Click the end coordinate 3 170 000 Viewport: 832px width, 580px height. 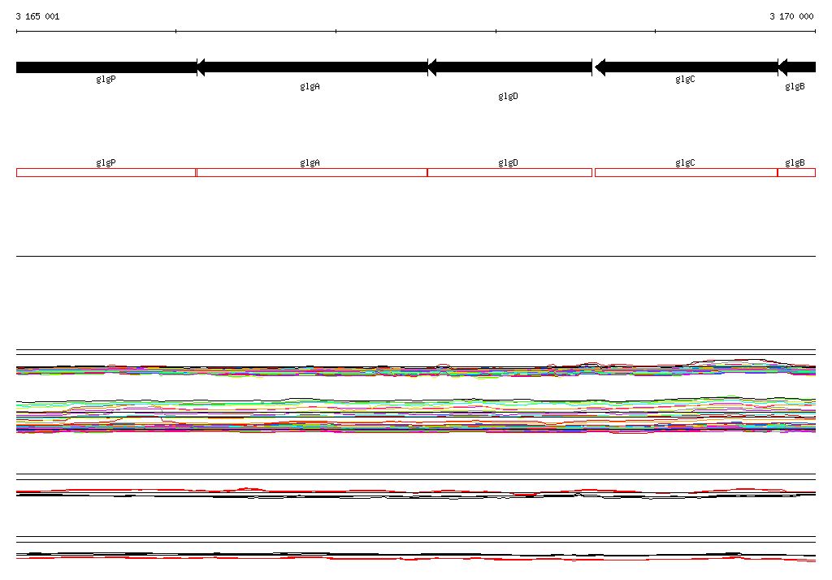[791, 16]
